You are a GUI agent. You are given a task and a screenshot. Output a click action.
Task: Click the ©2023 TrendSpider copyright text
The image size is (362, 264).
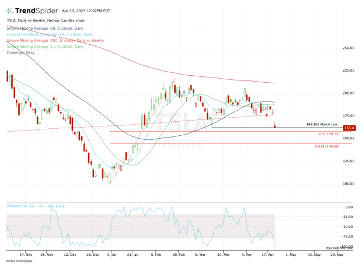point(20,261)
